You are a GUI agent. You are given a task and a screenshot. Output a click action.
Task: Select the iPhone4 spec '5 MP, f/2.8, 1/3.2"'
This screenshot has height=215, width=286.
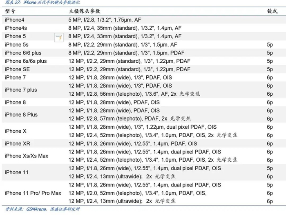coord(105,20)
